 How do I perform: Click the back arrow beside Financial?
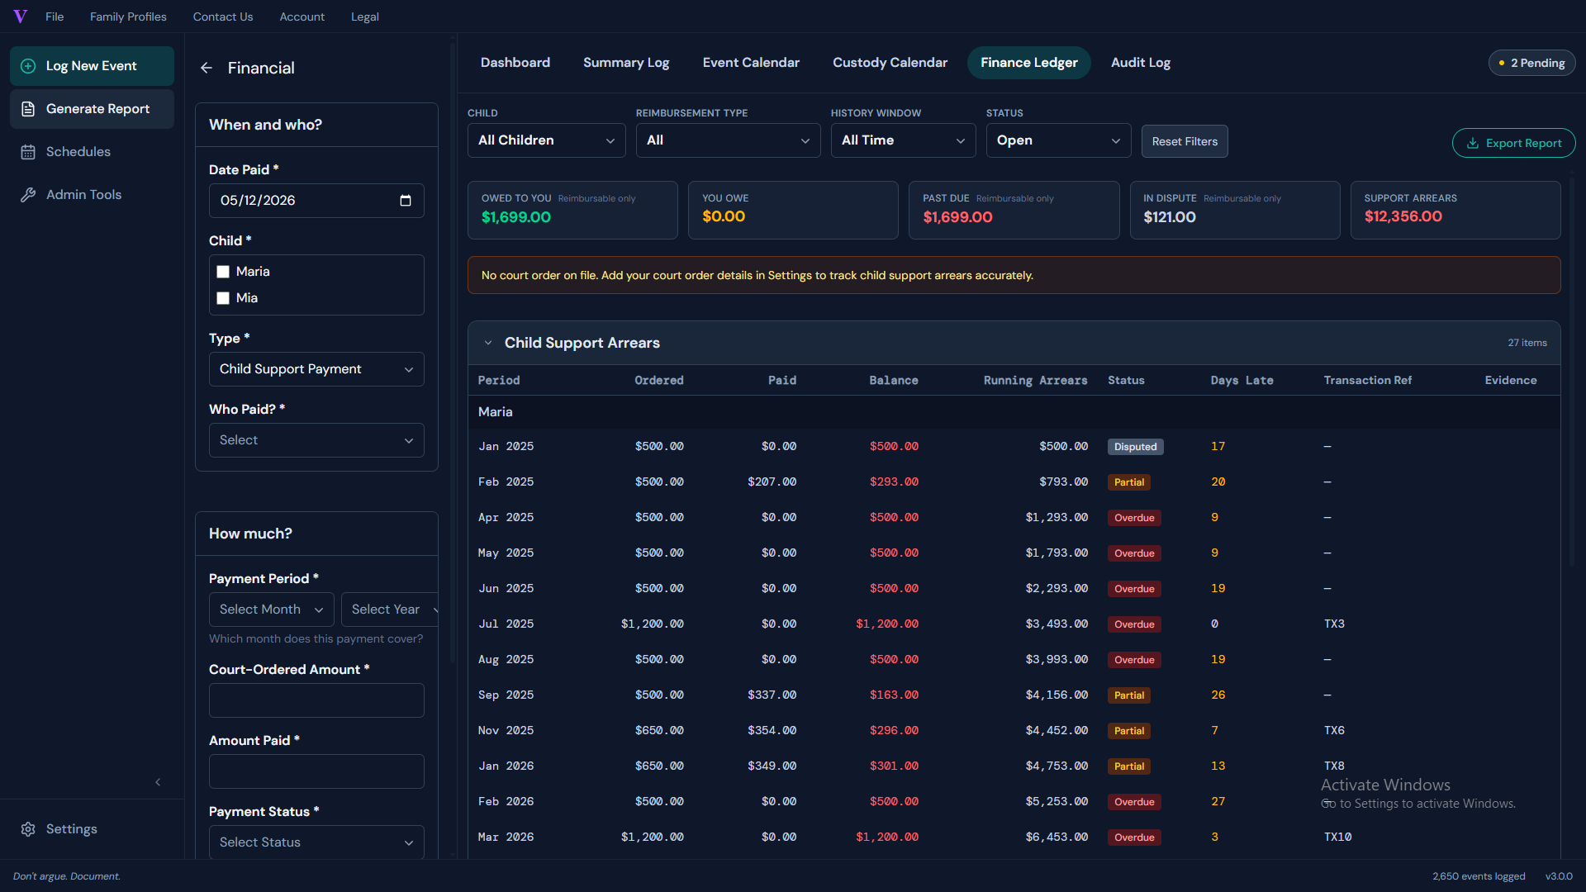pos(207,68)
